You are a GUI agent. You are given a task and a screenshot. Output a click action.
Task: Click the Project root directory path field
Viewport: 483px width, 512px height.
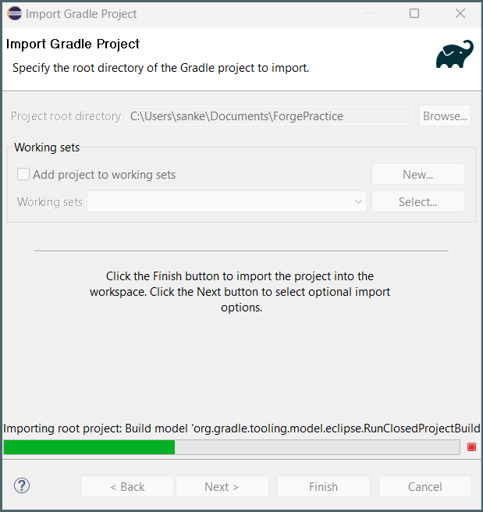point(269,116)
